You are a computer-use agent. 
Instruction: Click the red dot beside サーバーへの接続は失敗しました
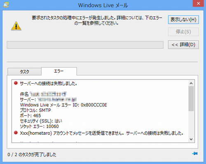point(16,83)
